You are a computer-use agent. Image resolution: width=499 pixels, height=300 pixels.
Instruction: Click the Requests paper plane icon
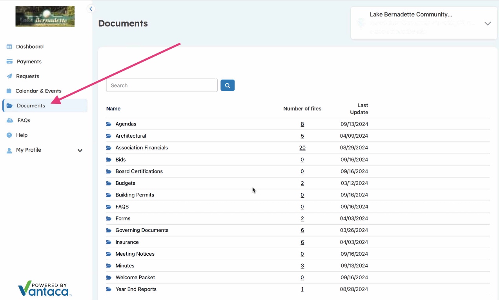[x=9, y=76]
